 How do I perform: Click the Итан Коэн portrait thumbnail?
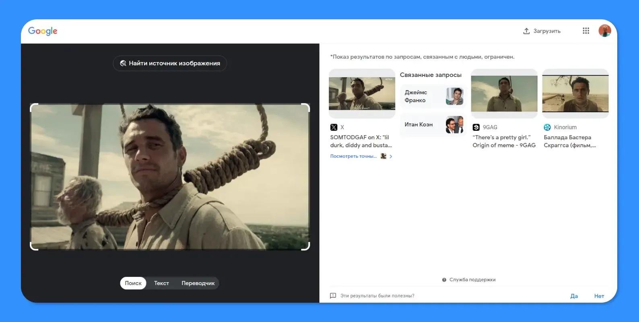[454, 125]
